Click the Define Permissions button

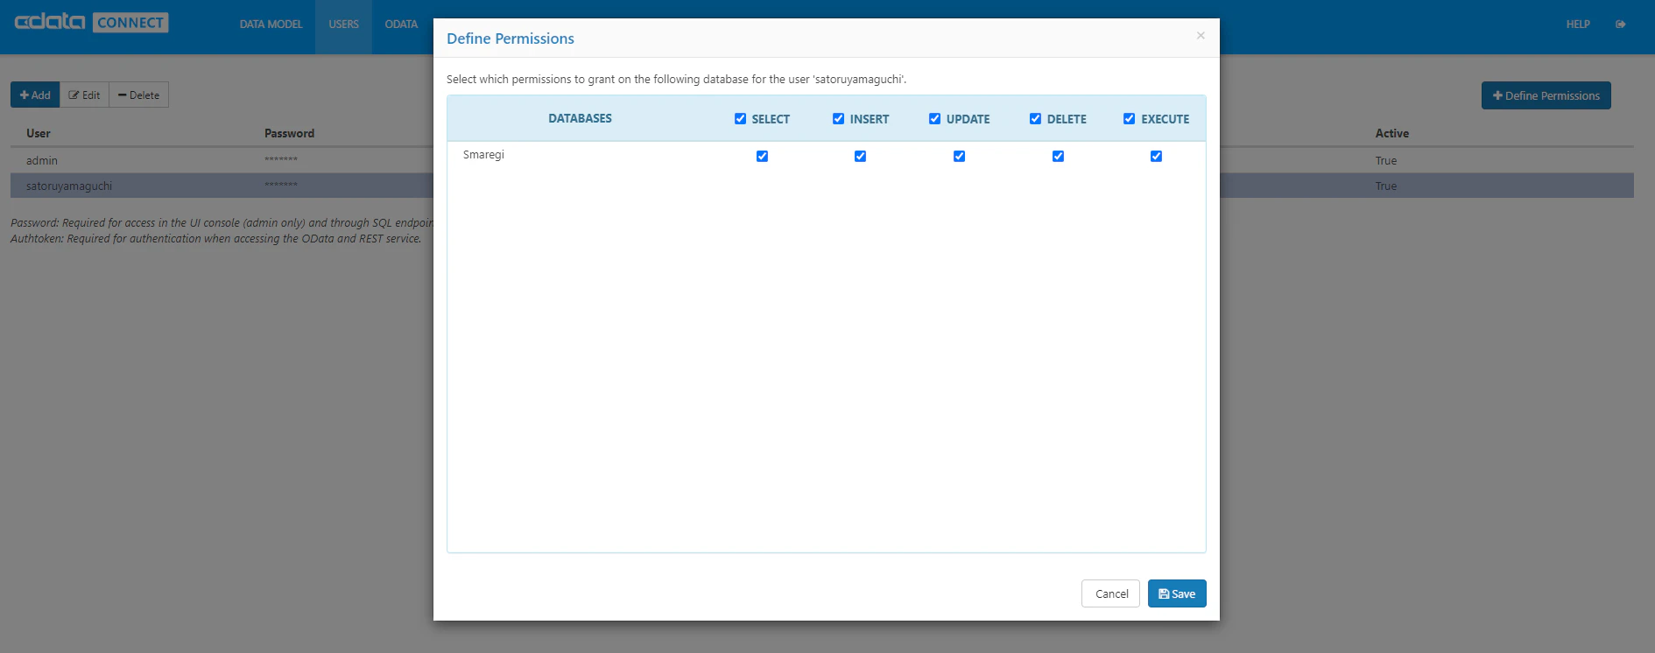(x=1546, y=95)
